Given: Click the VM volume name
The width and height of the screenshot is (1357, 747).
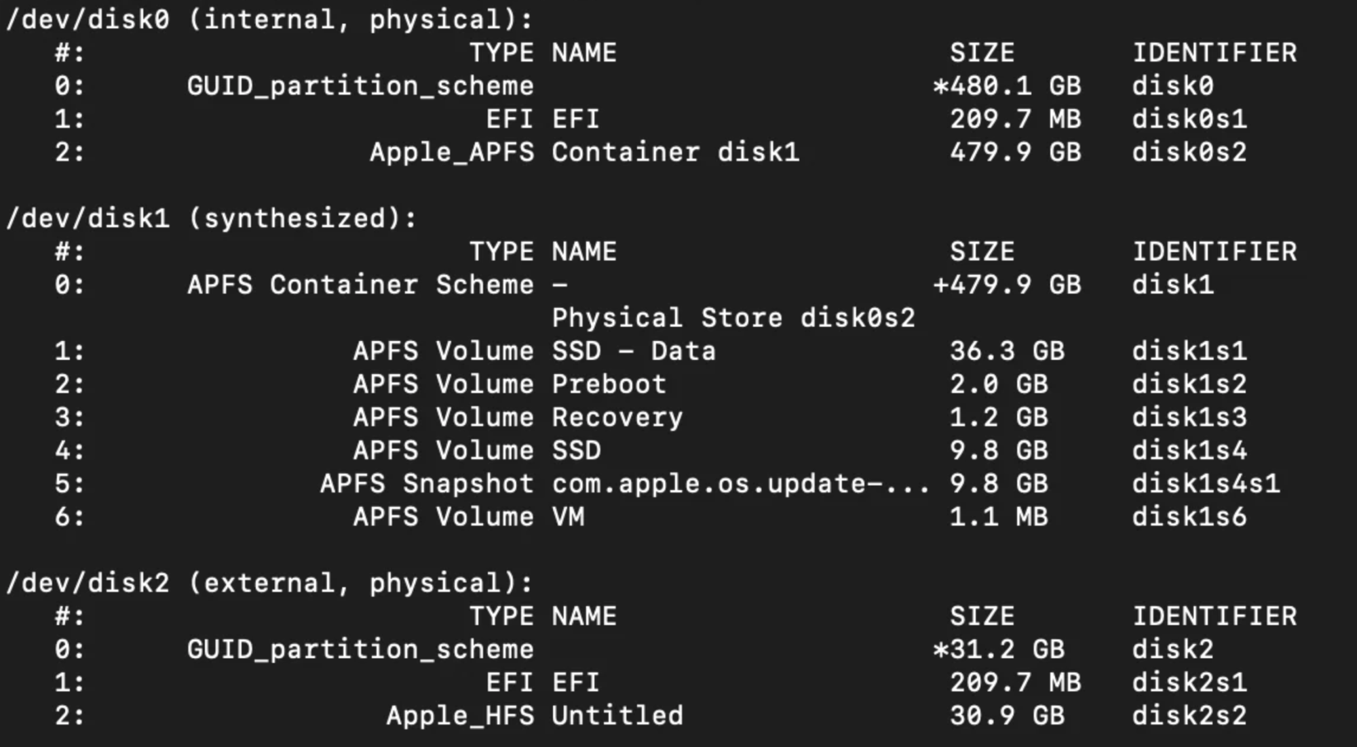Looking at the screenshot, I should tap(568, 517).
